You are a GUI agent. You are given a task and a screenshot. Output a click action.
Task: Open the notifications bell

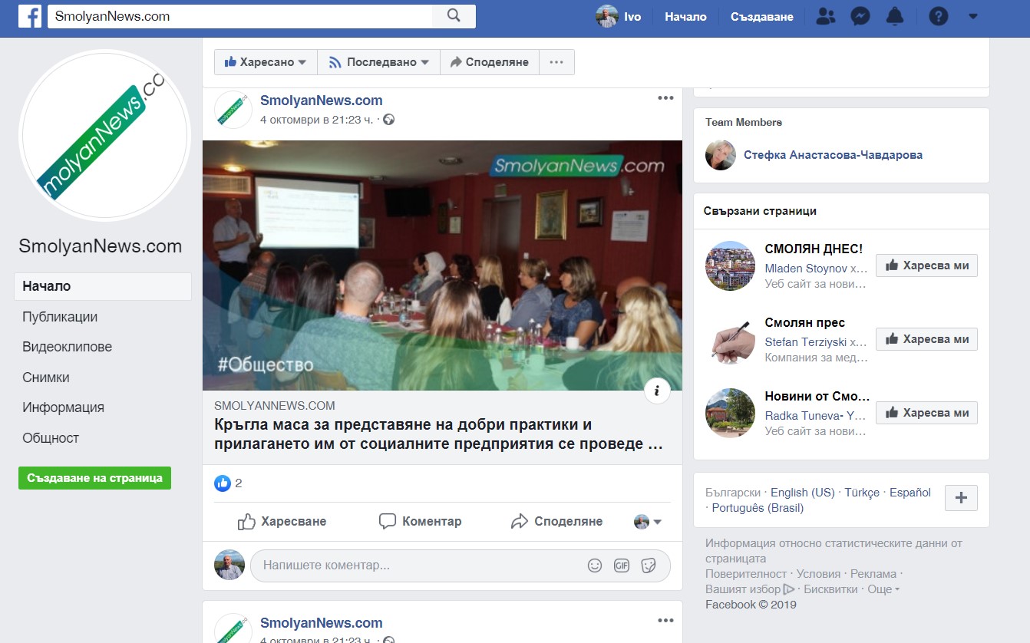(x=895, y=16)
